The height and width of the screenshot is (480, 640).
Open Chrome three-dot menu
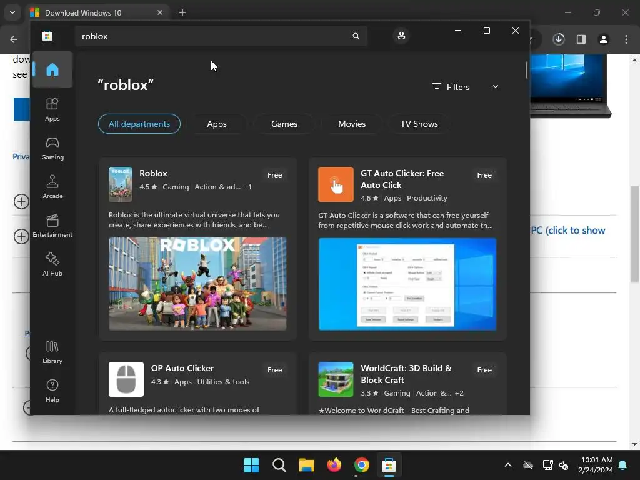point(626,39)
